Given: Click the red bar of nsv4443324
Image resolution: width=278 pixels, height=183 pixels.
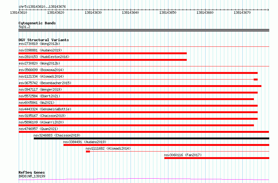Looking at the screenshot, I should tap(138, 112).
